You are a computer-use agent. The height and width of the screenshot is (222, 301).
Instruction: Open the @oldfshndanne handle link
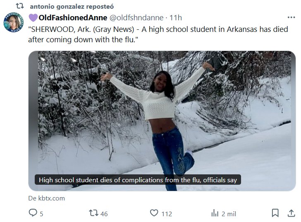[136, 18]
